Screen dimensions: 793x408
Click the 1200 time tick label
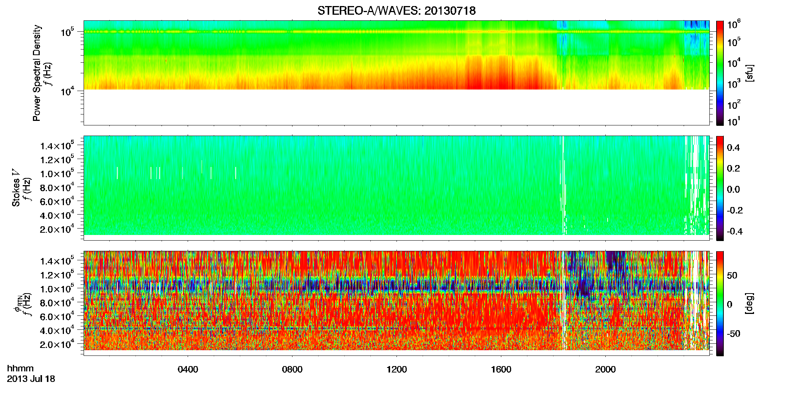(396, 369)
